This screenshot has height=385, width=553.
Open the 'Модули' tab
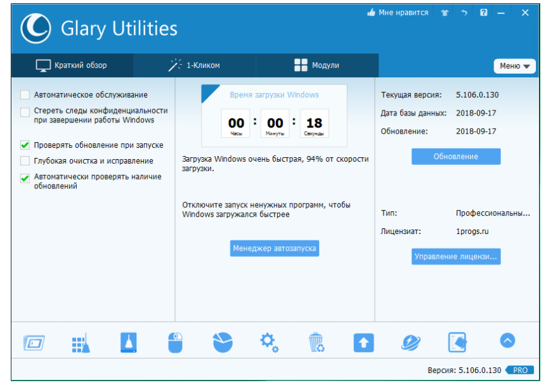(317, 65)
